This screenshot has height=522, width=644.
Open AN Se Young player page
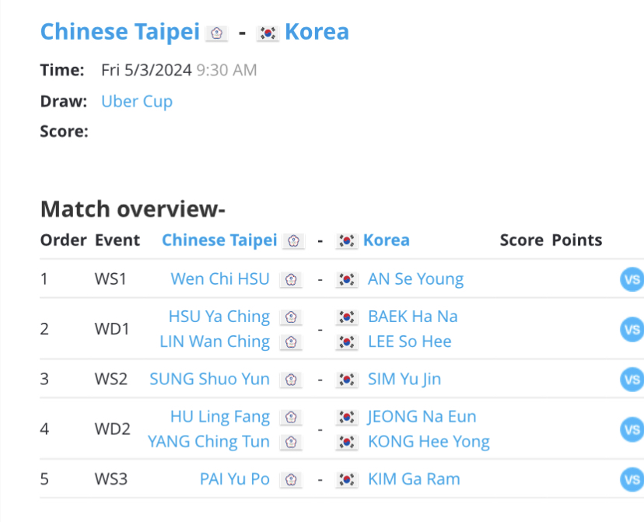point(415,279)
